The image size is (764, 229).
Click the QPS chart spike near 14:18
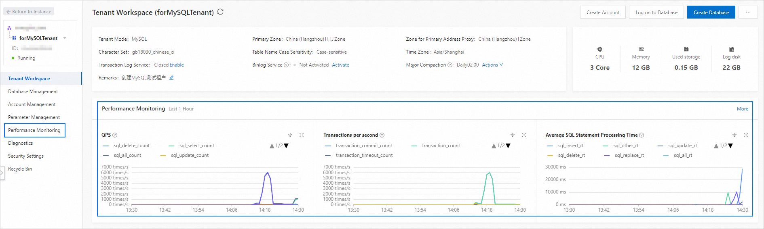[267, 173]
